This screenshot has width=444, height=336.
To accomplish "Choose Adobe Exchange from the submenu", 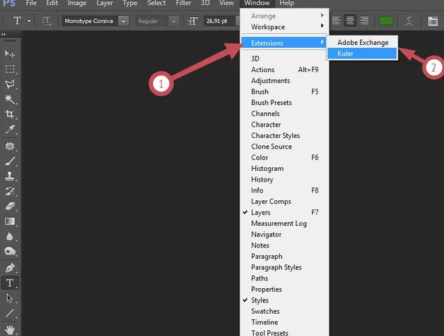I will tap(362, 42).
